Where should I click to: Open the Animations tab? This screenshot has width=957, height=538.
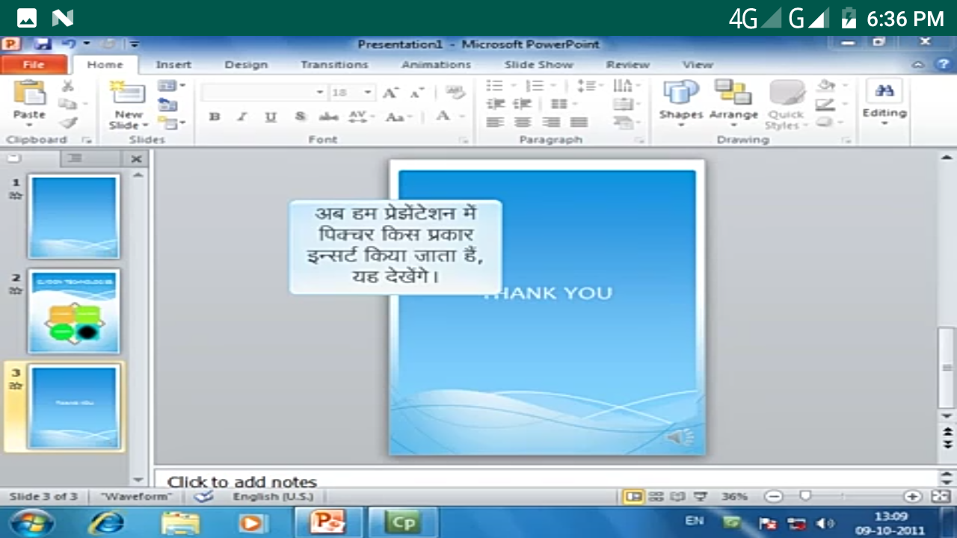click(x=436, y=65)
